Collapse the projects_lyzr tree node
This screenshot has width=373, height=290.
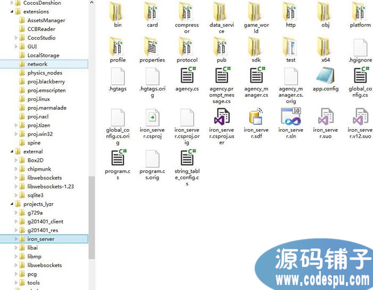pos(12,204)
